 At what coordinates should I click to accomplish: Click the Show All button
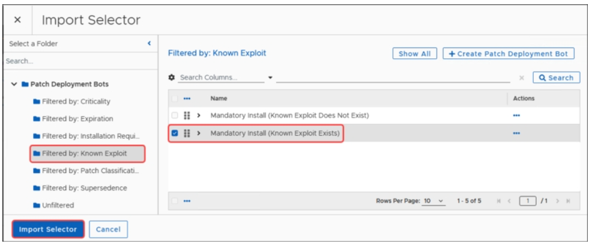415,53
